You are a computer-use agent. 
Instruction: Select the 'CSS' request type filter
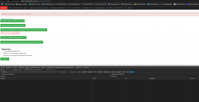(95, 72)
